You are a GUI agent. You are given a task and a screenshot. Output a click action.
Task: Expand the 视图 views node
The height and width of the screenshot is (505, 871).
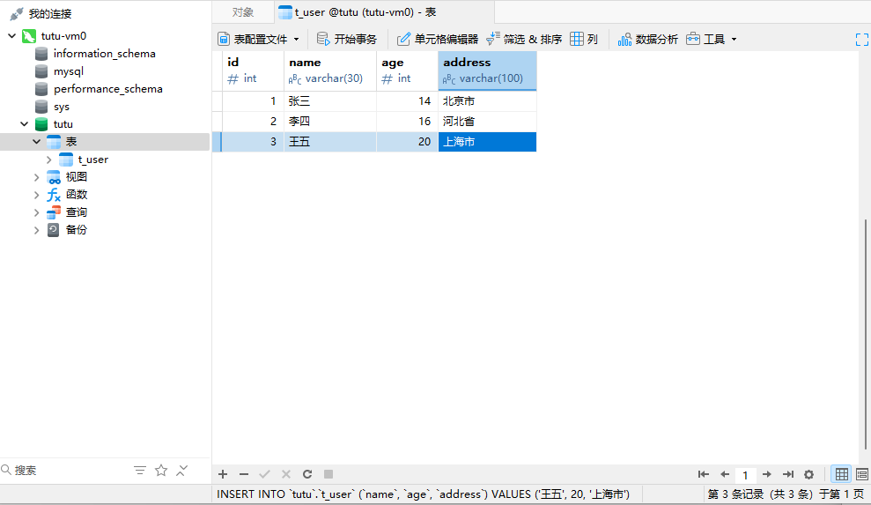(x=36, y=177)
